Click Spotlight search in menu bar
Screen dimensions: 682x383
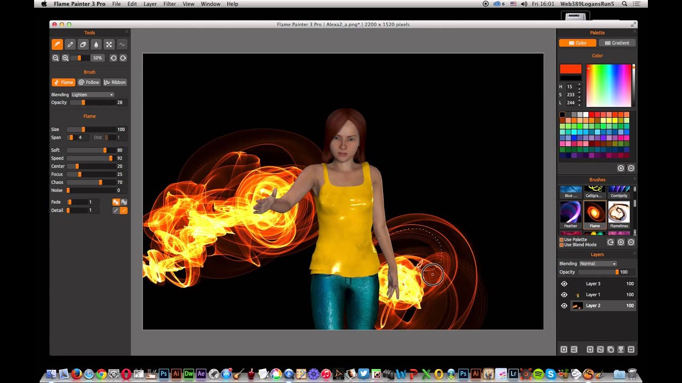[x=624, y=4]
